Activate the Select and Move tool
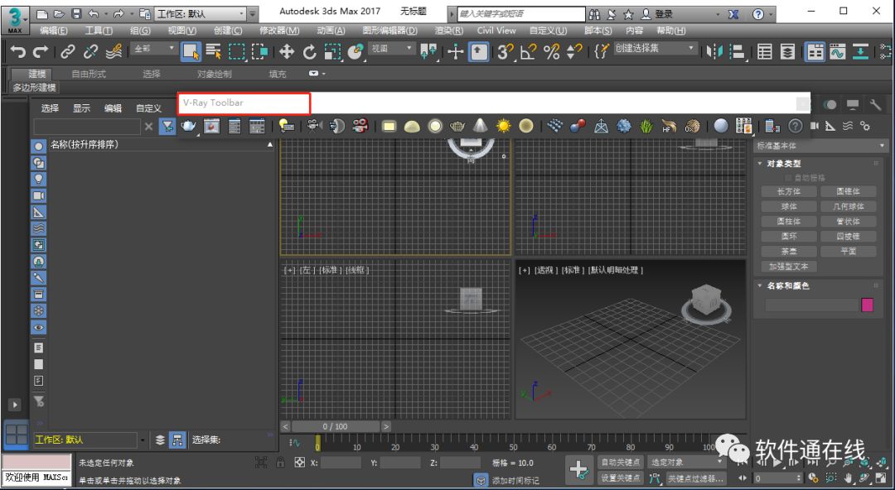This screenshot has width=895, height=490. point(286,52)
